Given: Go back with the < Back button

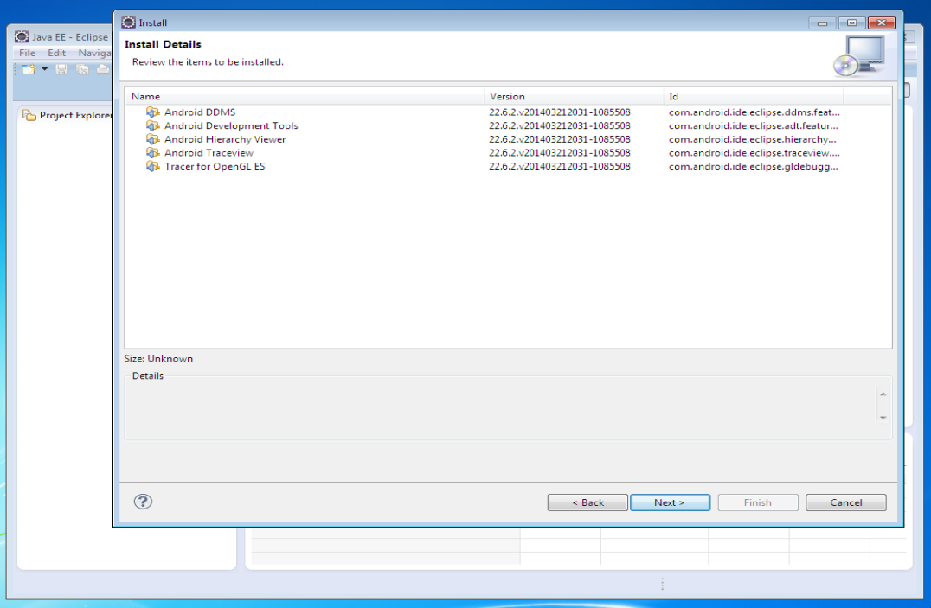Looking at the screenshot, I should (587, 502).
